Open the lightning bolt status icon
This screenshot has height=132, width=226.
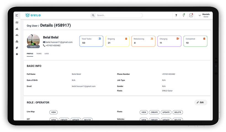[x=184, y=15]
